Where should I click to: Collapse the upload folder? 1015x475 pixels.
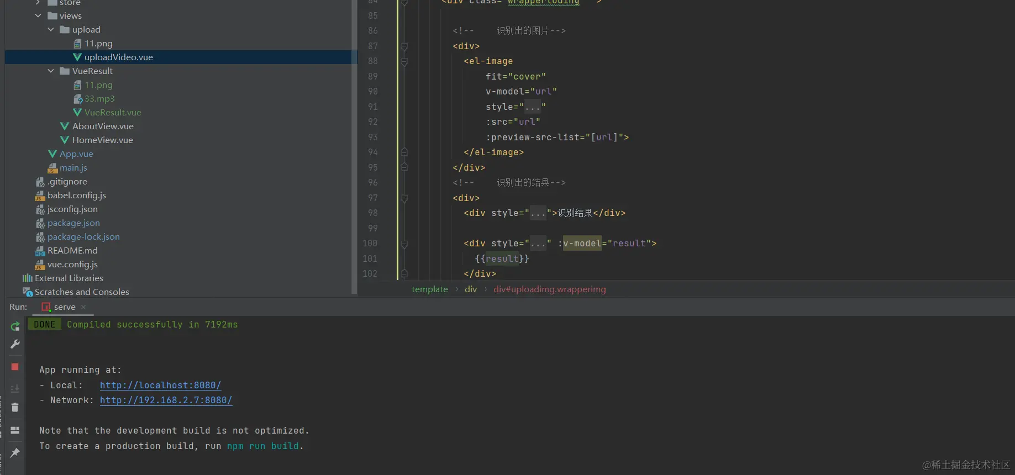click(x=51, y=29)
